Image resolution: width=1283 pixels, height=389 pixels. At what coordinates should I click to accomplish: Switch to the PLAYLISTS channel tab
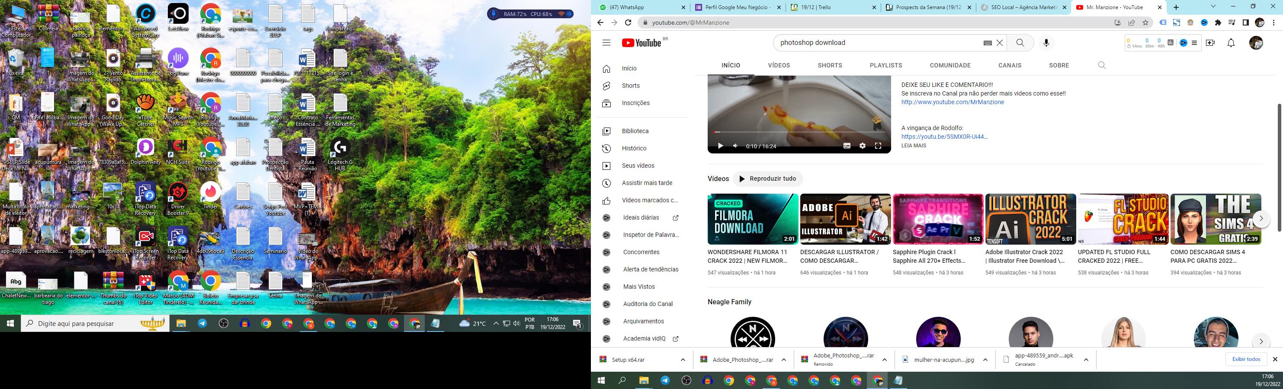[885, 65]
